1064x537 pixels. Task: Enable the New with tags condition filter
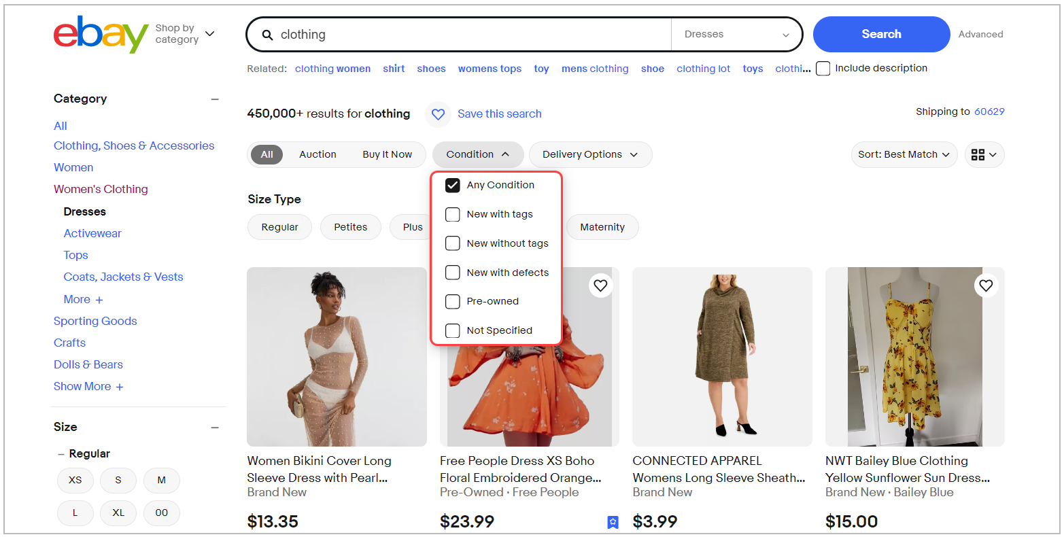pos(452,214)
